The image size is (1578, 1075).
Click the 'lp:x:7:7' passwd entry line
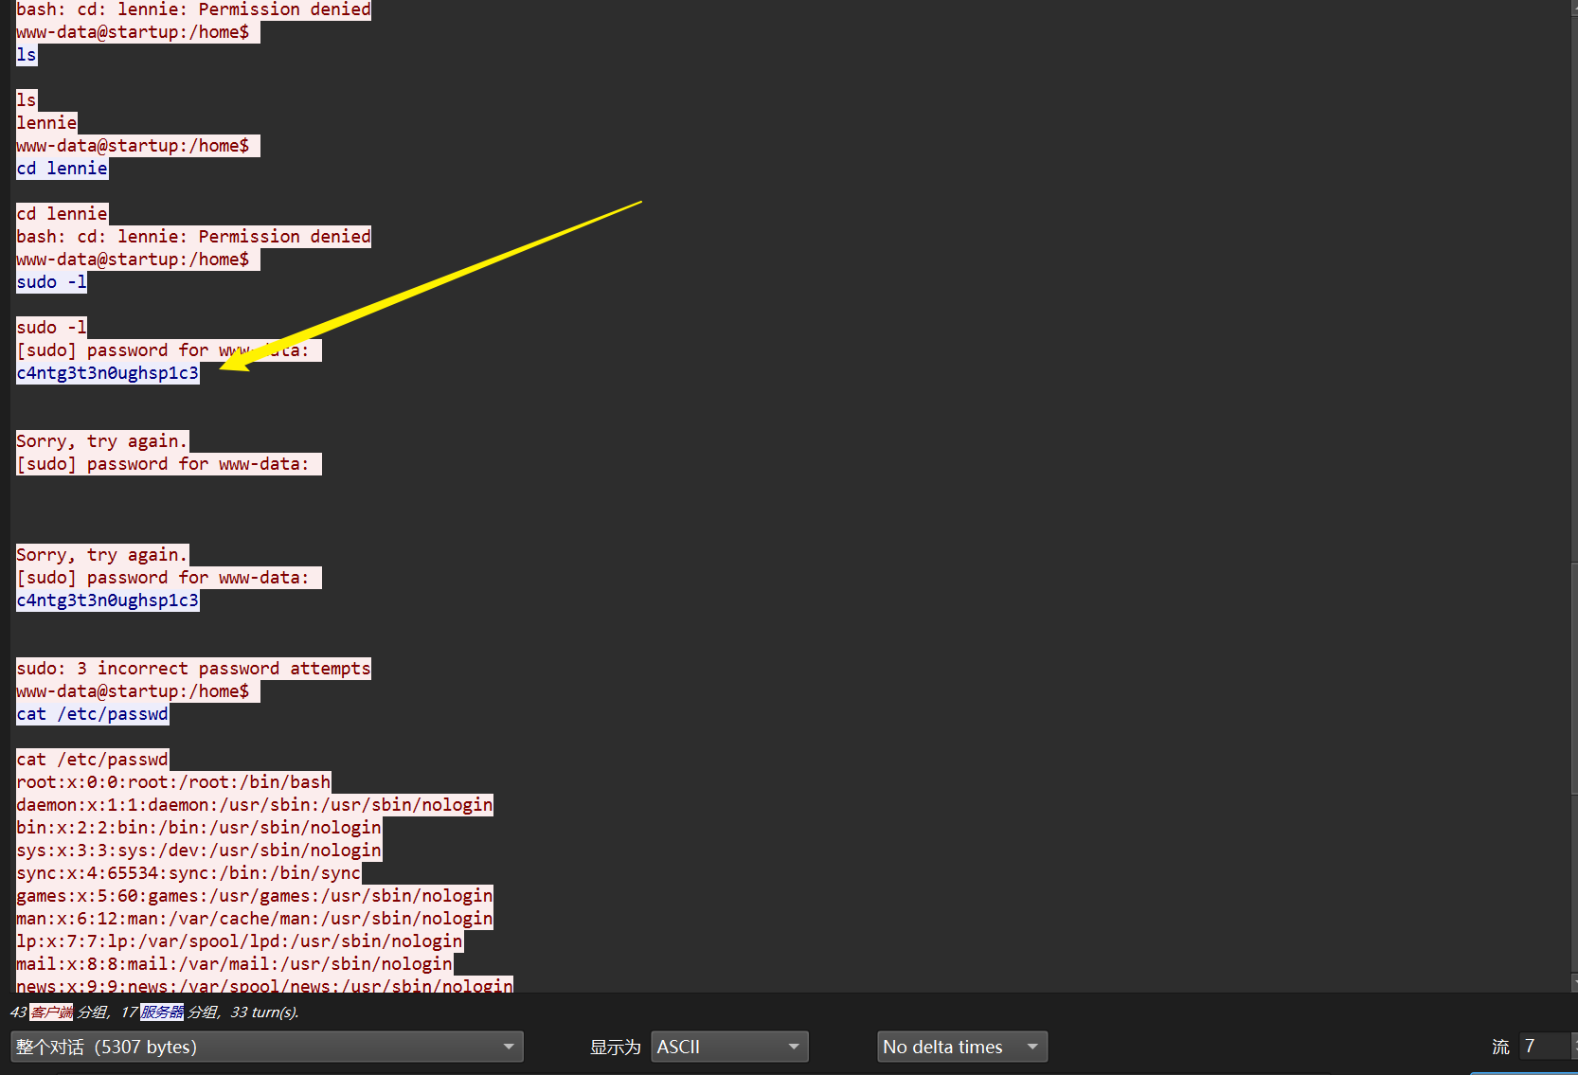[x=240, y=941]
